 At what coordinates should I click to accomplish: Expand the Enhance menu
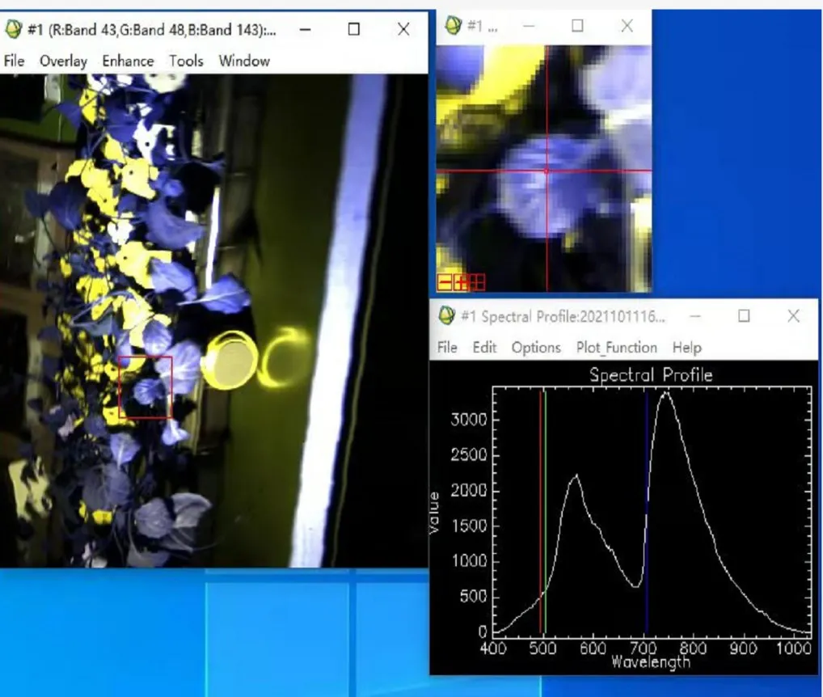click(x=128, y=61)
